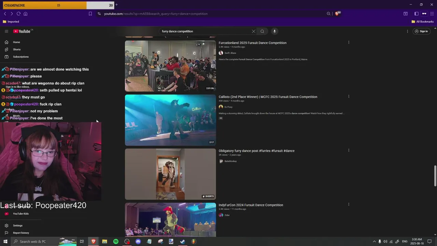Open IndyFurCon 2024 Fursuit Dance Competition title
Viewport: 437px width, 246px height.
[251, 205]
